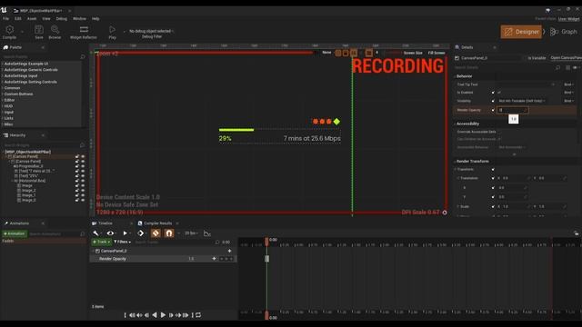Click the play forward transport button
Viewport: 582px width, 327px height.
[163, 315]
